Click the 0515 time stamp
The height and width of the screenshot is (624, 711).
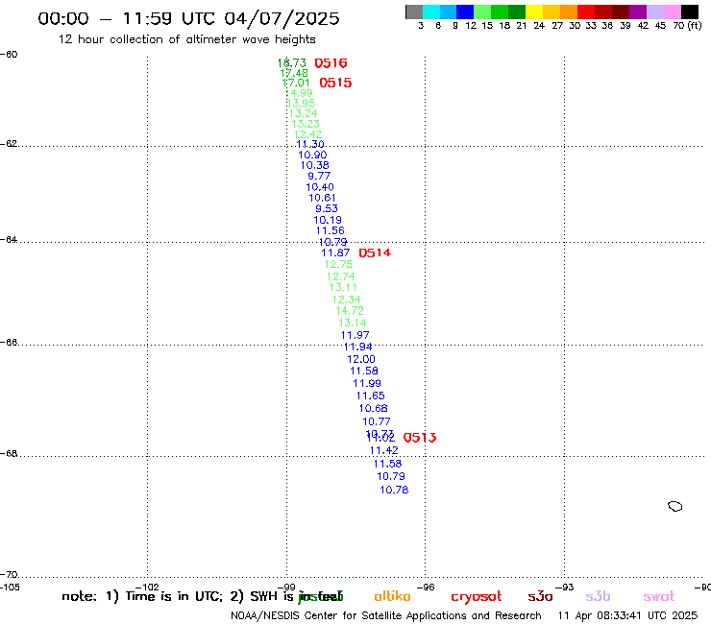click(335, 83)
